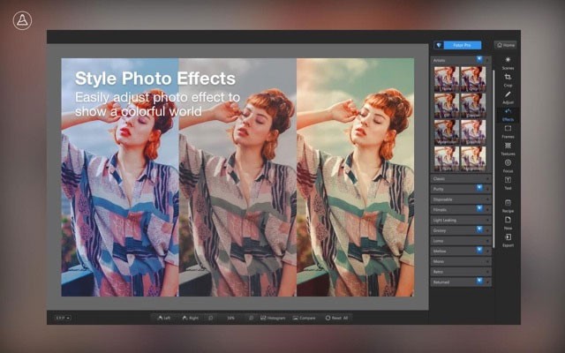
Task: Click the Export icon
Action: [508, 238]
